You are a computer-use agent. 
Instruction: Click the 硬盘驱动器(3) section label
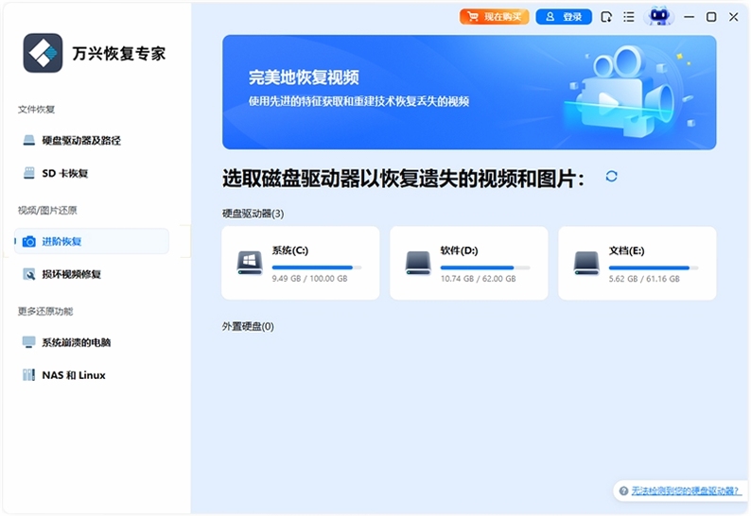253,214
